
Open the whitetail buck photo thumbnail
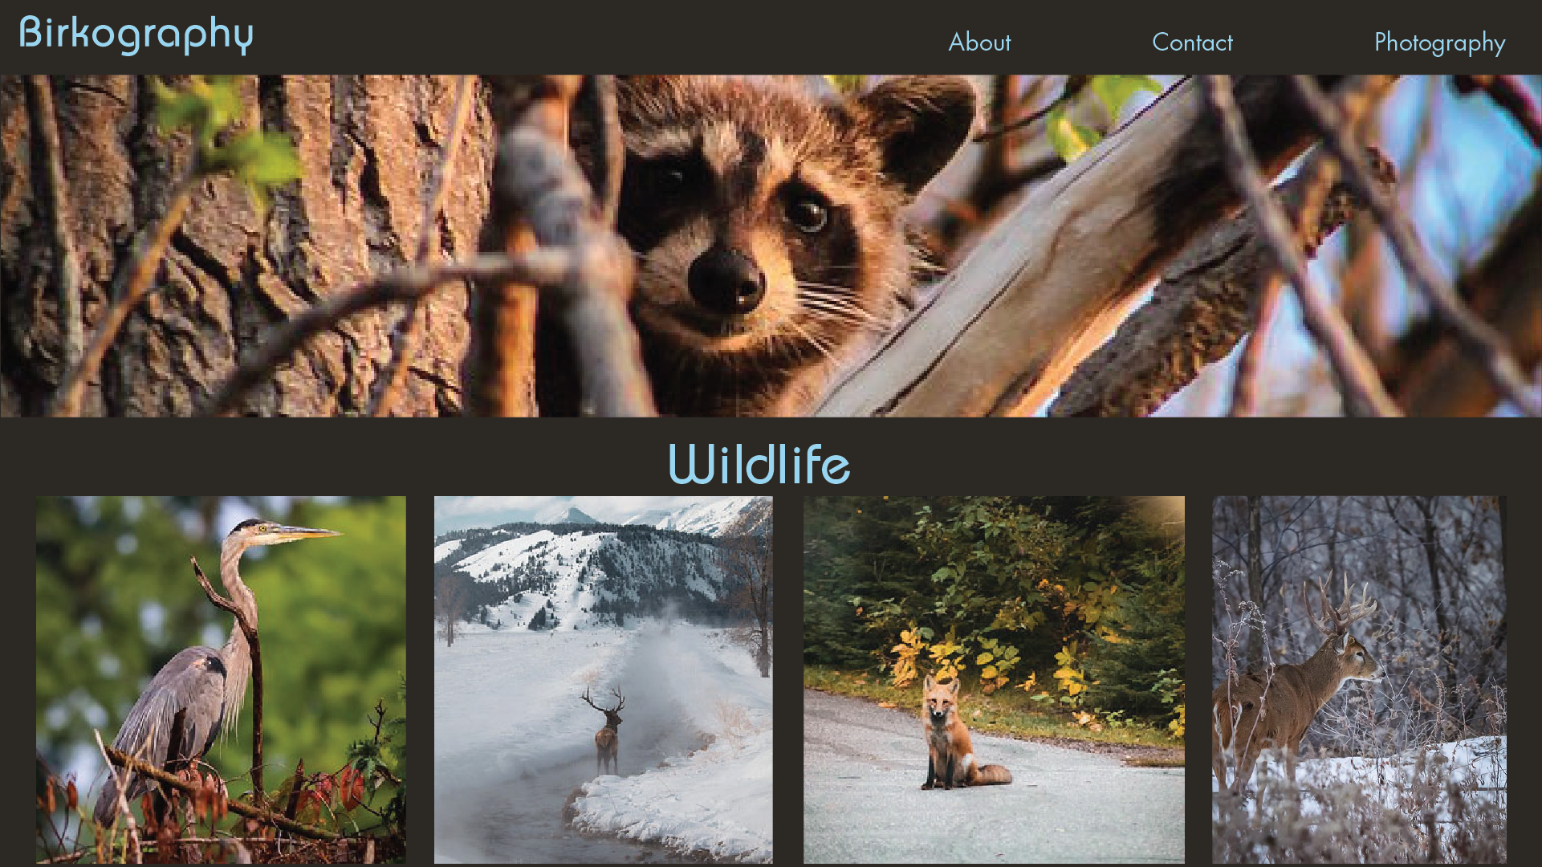(x=1359, y=679)
